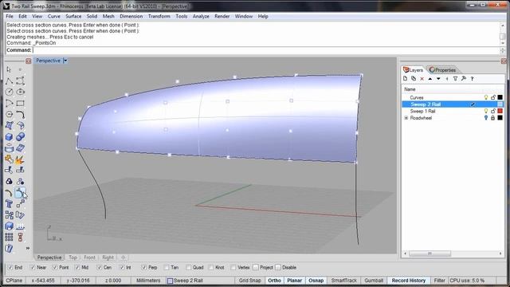The height and width of the screenshot is (287, 510).
Task: Select the Control Point Curve tool
Action: point(20,81)
